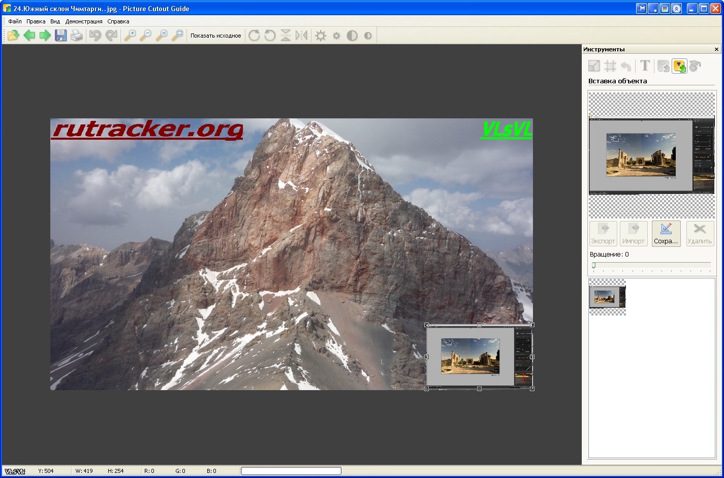Flip the image horizontally
724x478 pixels.
(301, 36)
